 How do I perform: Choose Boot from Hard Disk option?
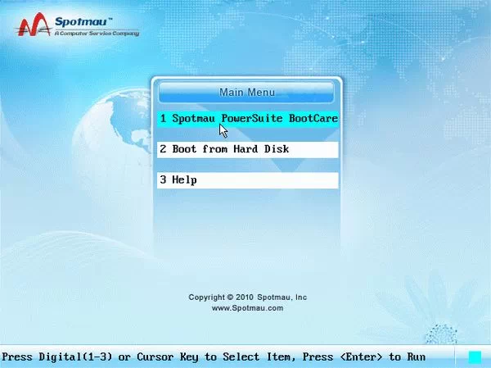[x=248, y=150]
